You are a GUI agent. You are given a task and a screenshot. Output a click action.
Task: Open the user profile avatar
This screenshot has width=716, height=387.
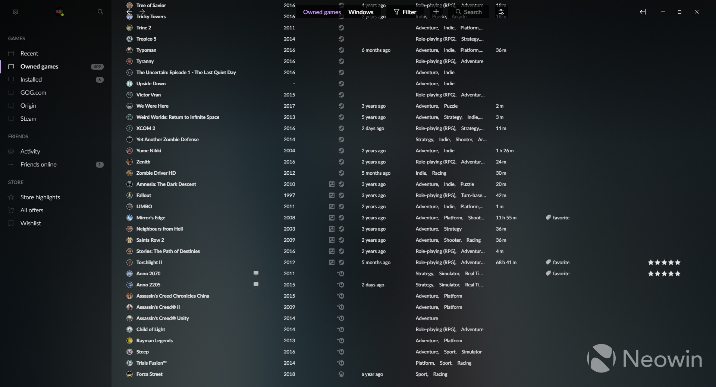click(x=59, y=12)
